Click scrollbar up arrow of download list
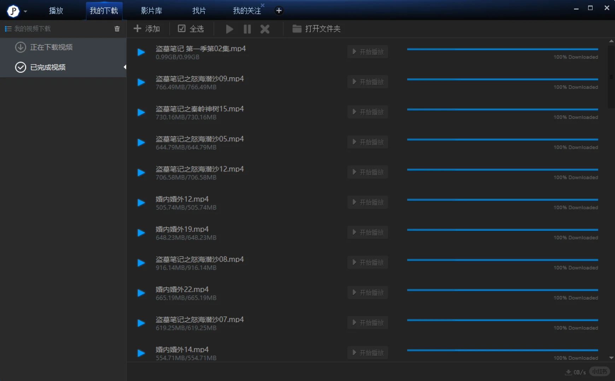The image size is (615, 381). point(611,41)
